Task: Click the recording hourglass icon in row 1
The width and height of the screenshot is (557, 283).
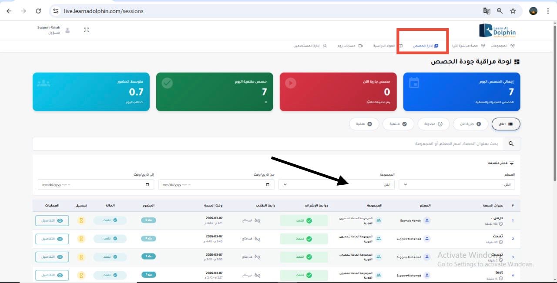Action: click(x=81, y=220)
